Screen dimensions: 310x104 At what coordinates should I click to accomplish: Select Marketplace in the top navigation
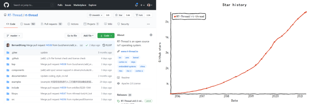point(80,5)
